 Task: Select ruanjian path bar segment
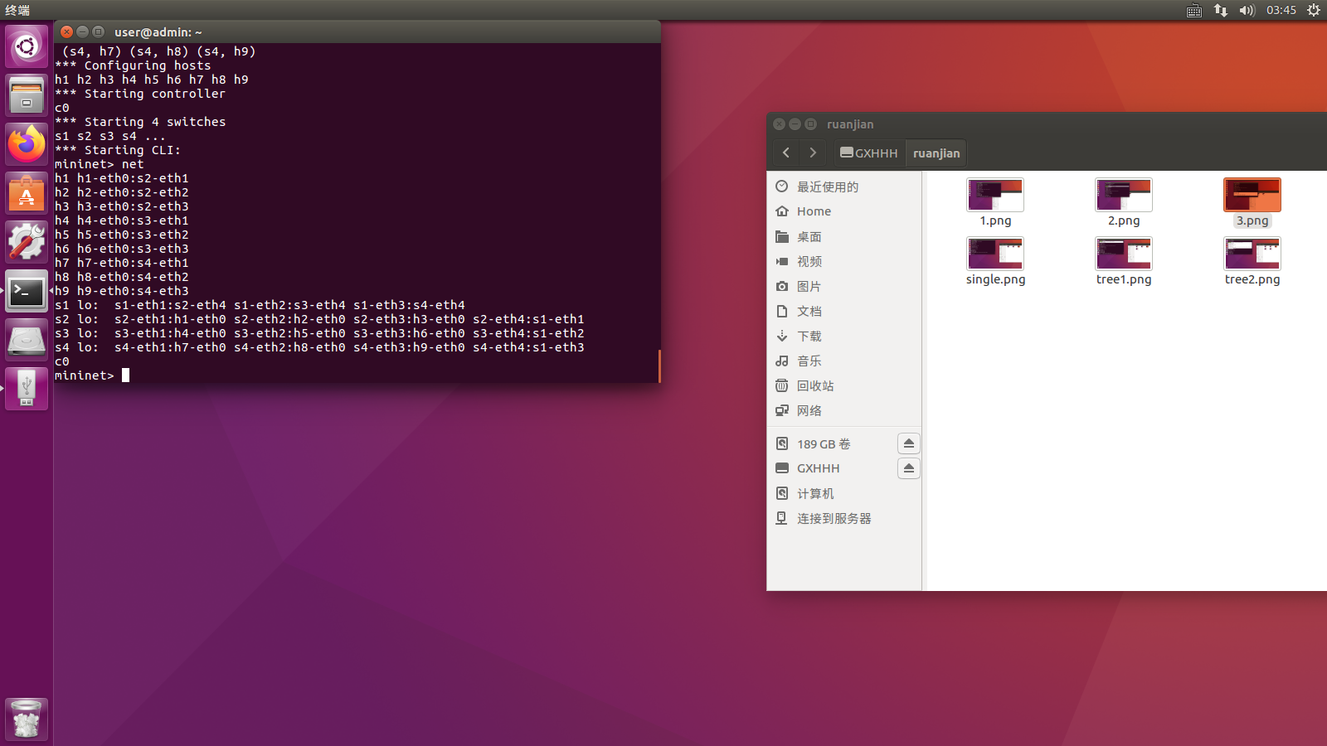[936, 153]
